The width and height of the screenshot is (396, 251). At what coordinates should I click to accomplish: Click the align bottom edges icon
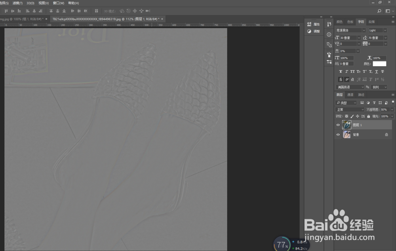(19, 11)
